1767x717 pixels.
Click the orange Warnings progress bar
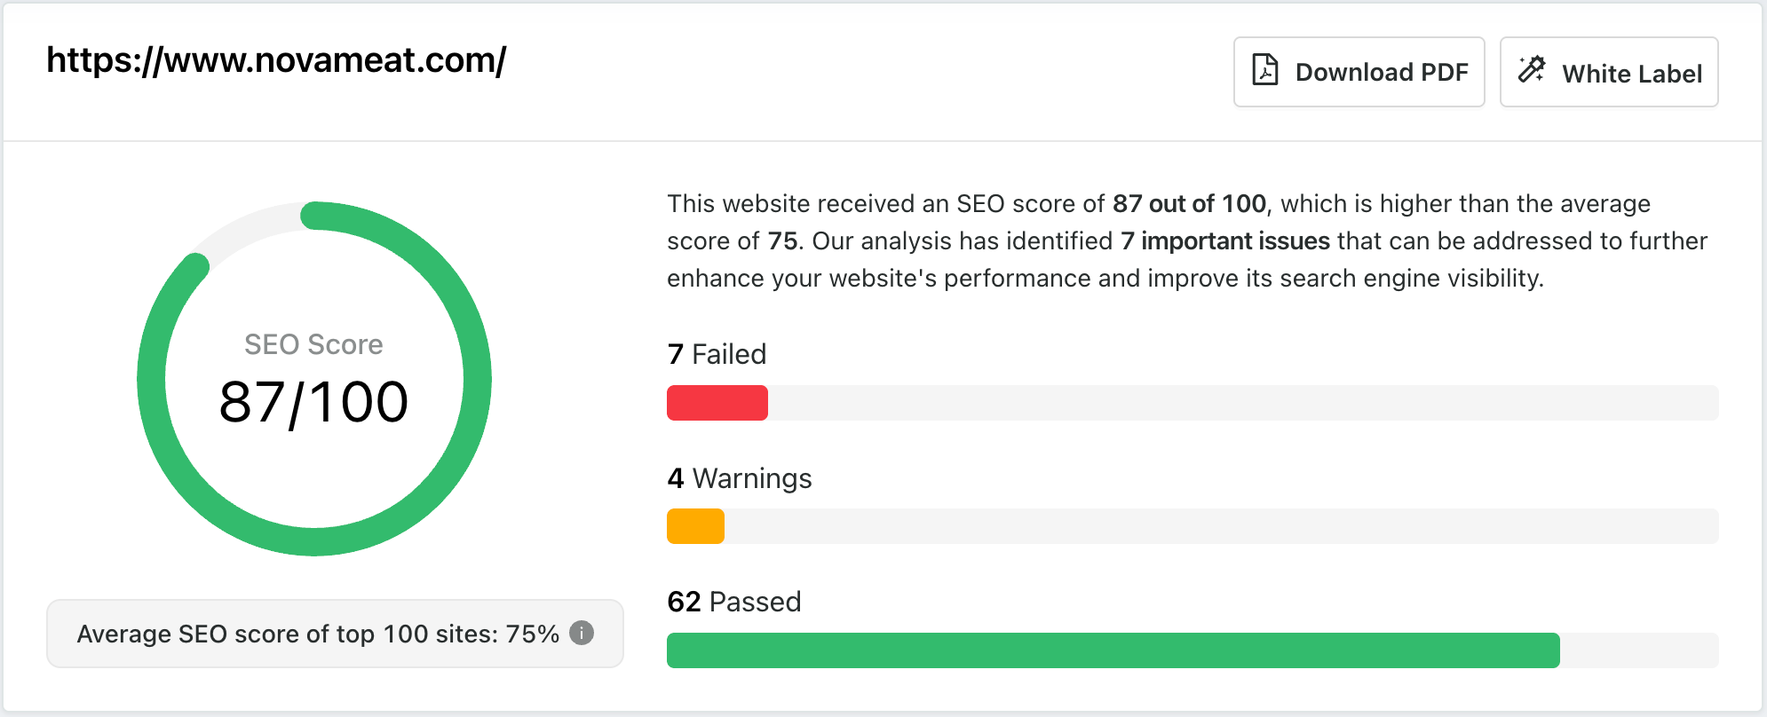(695, 526)
